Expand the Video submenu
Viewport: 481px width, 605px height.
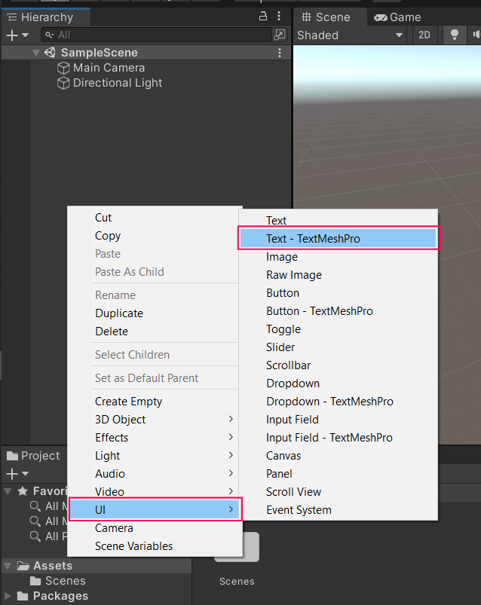point(153,491)
